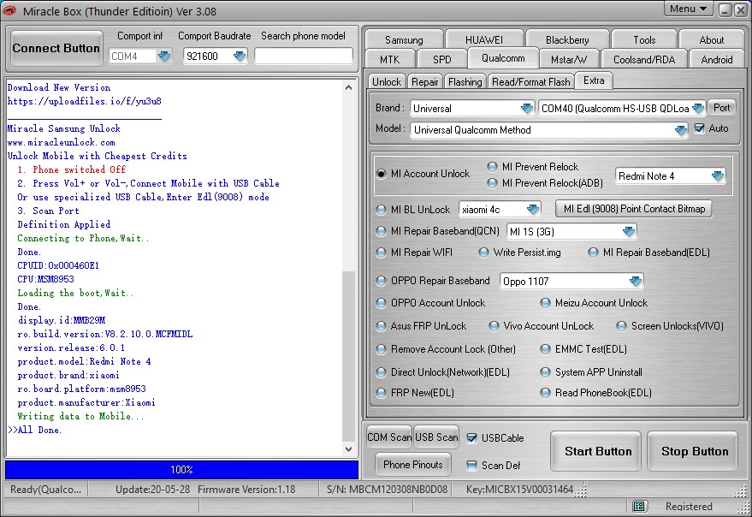Open the Coolsand/RDA tab
Viewport: 752px width, 517px height.
click(644, 60)
